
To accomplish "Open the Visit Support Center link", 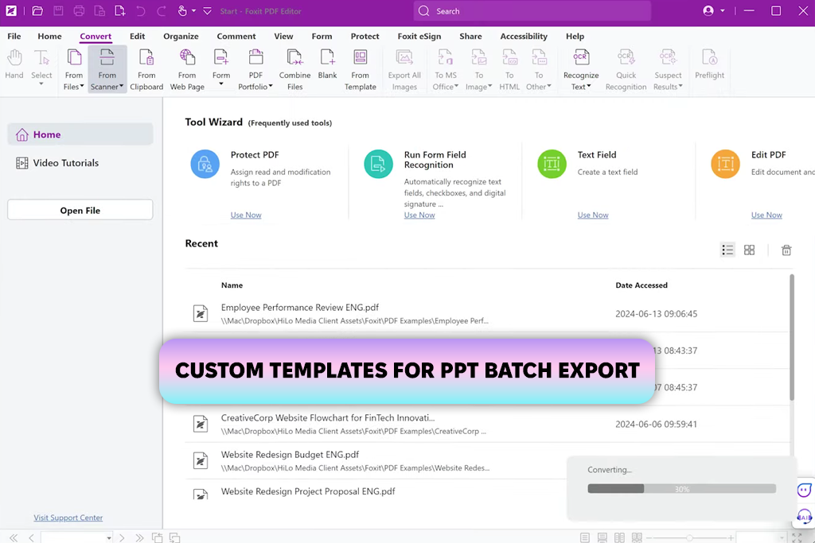I will point(68,518).
